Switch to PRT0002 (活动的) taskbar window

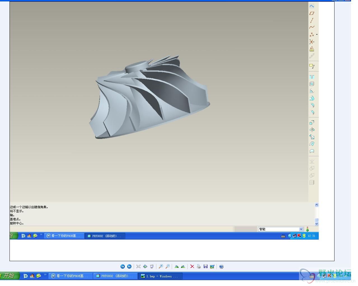[115, 276]
